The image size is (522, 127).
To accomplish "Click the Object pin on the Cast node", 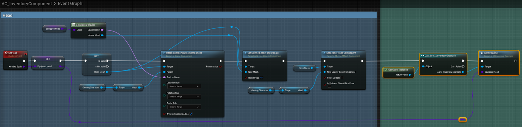I will pyautogui.click(x=423, y=66).
